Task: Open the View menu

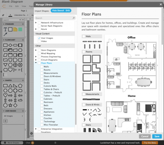Action: click(24, 6)
